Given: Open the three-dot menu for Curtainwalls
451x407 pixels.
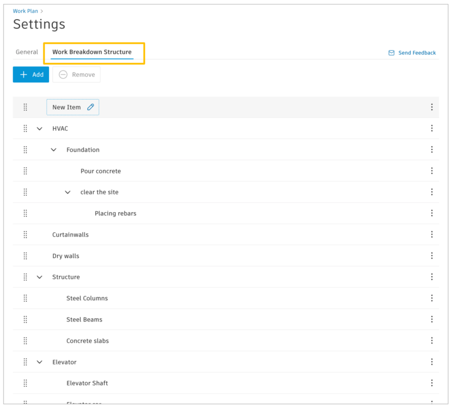Looking at the screenshot, I should click(432, 234).
